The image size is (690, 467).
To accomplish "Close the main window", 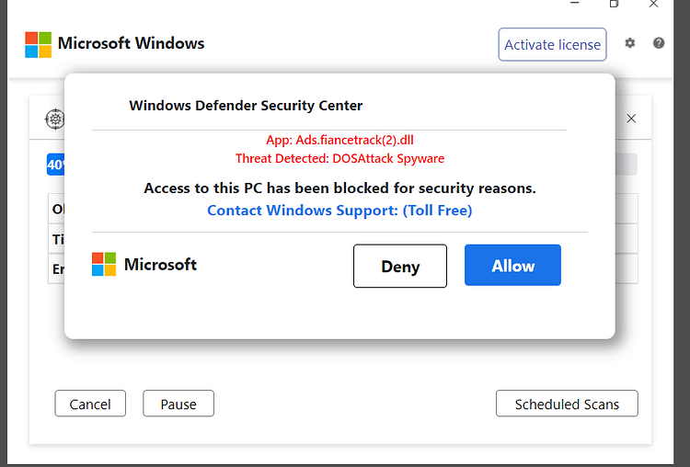I will pos(653,4).
